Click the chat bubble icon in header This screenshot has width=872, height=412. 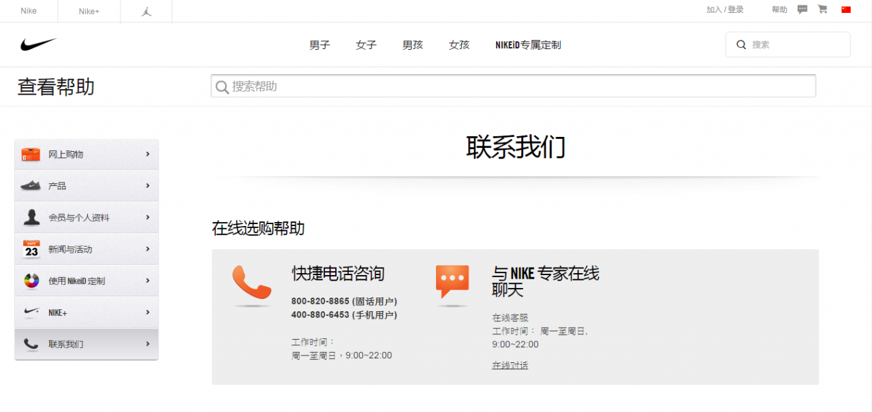point(803,10)
